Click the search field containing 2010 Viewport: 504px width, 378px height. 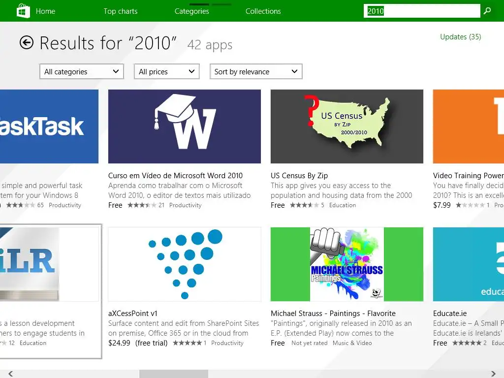(x=422, y=11)
